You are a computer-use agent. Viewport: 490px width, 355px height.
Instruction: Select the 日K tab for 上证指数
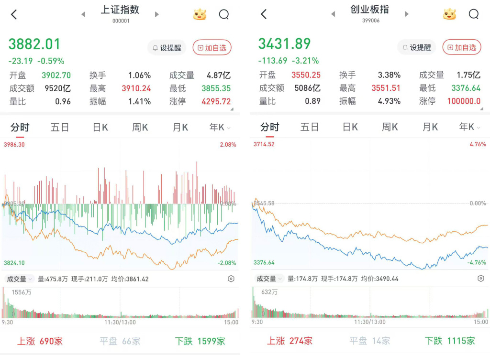[100, 127]
